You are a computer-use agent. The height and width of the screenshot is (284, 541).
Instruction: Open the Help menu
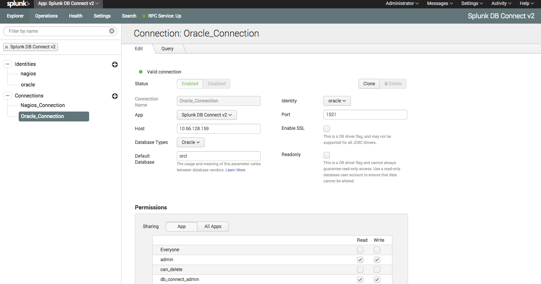pos(527,3)
